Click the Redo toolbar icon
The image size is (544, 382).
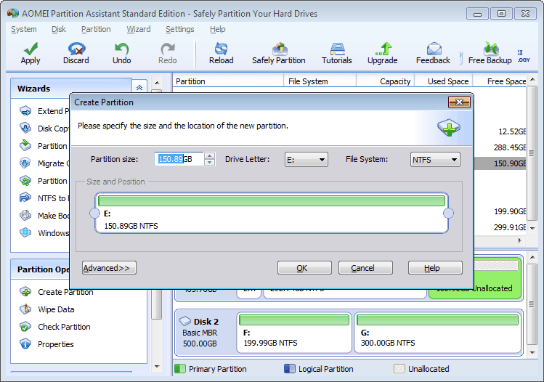pos(168,49)
